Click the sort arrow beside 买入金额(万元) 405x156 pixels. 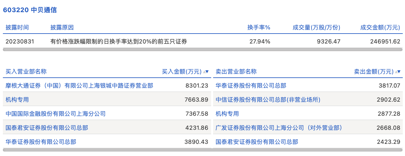coord(206,72)
